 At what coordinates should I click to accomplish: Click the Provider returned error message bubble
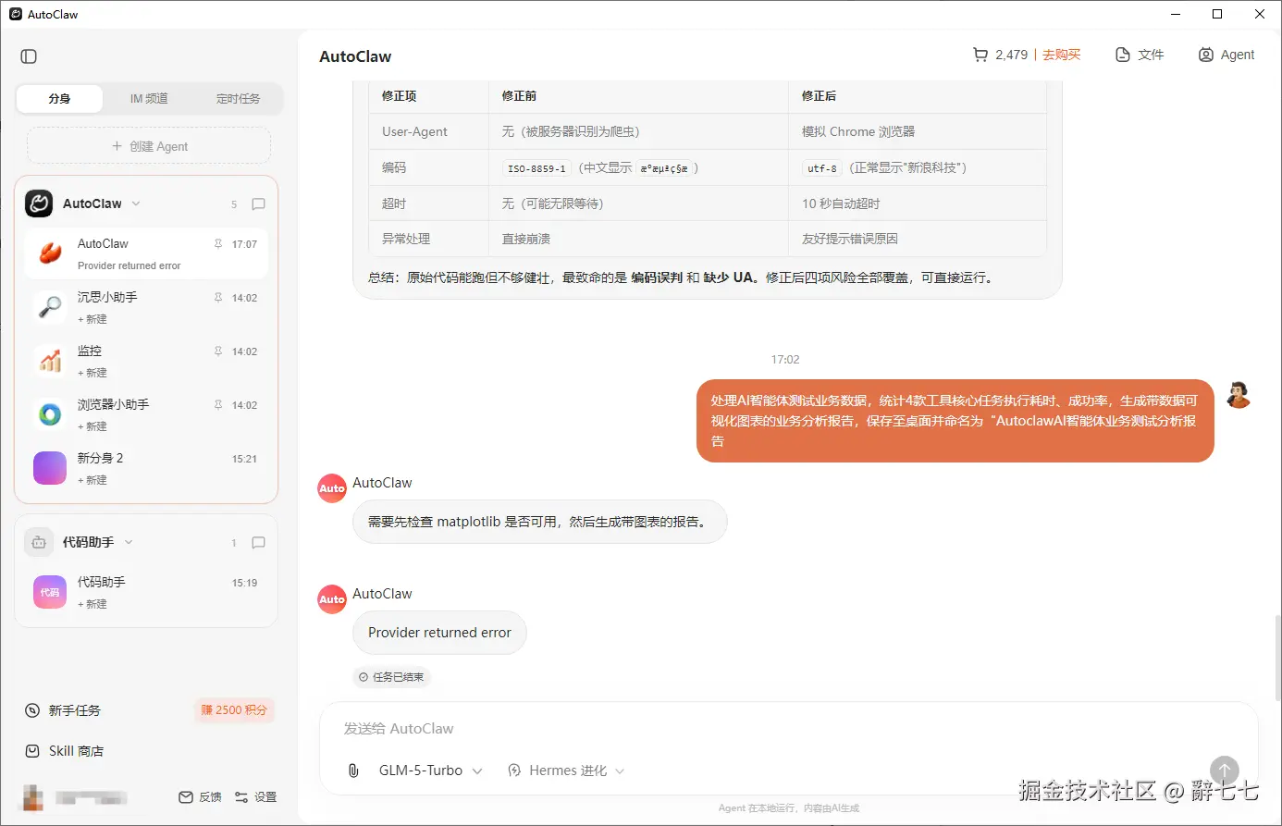point(439,633)
